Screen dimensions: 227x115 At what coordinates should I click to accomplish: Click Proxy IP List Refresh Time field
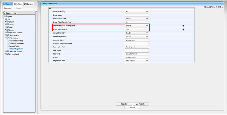[137, 22]
